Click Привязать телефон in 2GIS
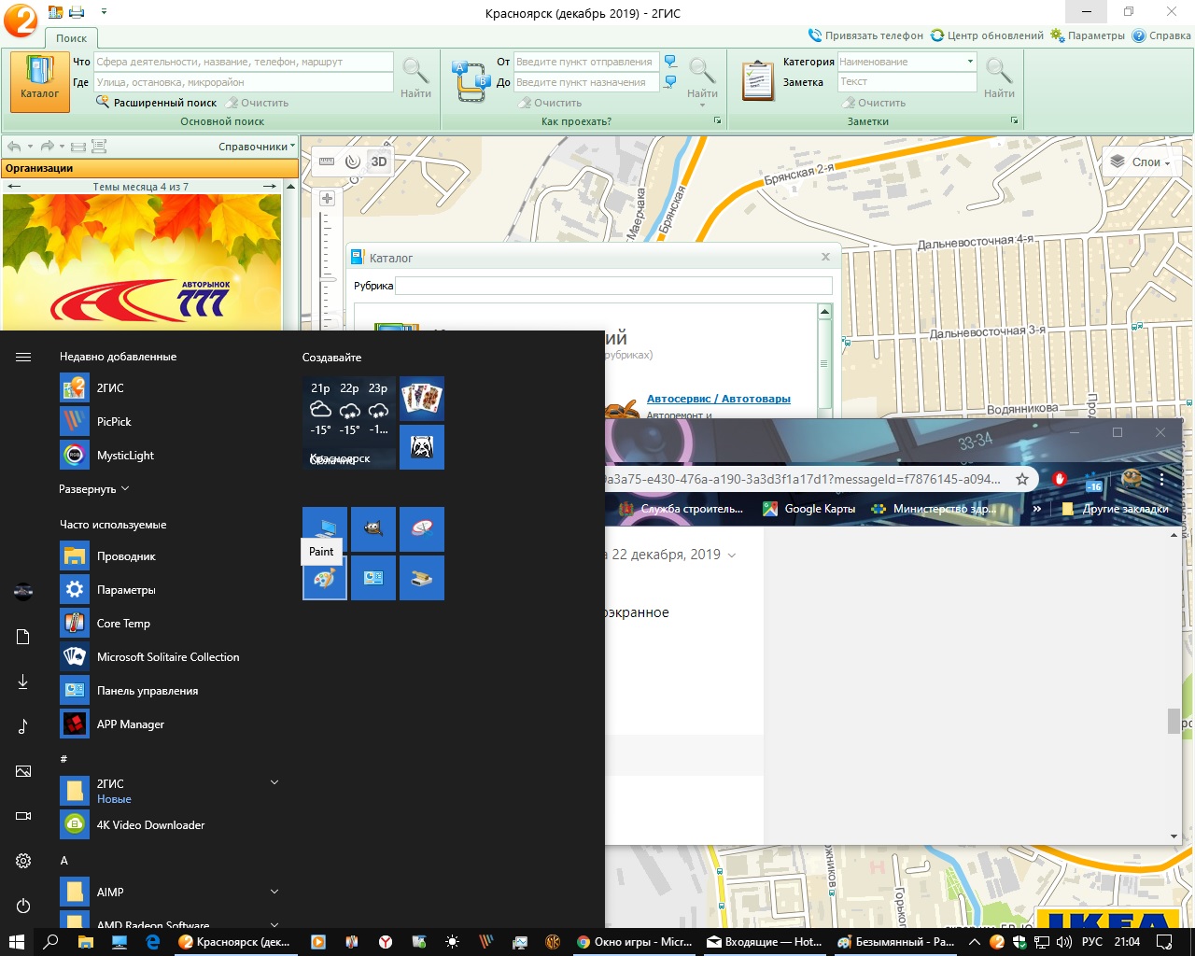Image resolution: width=1195 pixels, height=956 pixels. pyautogui.click(x=865, y=35)
